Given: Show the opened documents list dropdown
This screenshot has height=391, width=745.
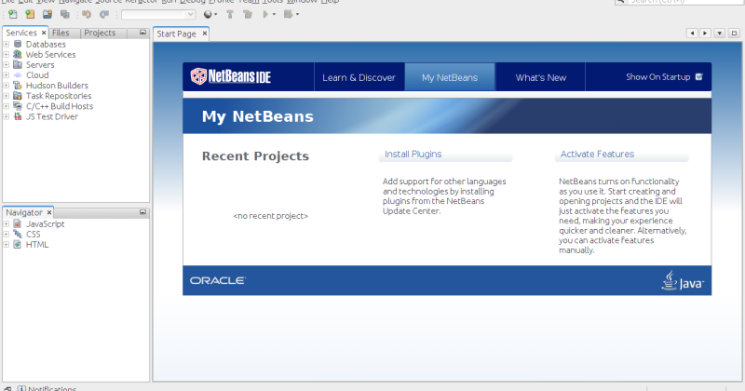Looking at the screenshot, I should click(720, 34).
